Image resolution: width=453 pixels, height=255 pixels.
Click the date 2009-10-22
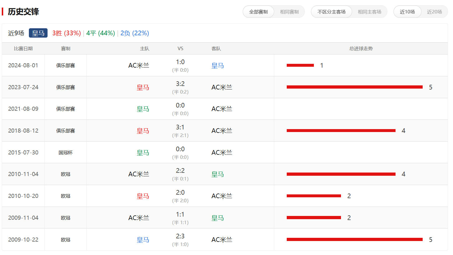[x=23, y=240]
